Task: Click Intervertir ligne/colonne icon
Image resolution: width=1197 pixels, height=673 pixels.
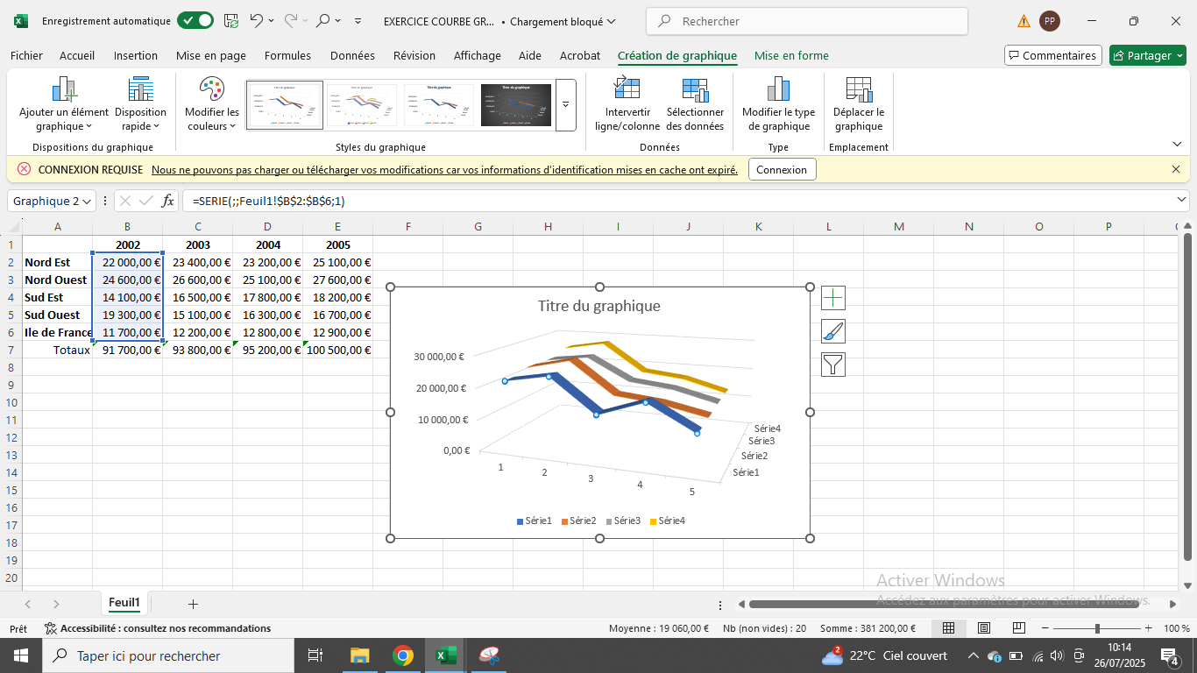Action: [627, 103]
